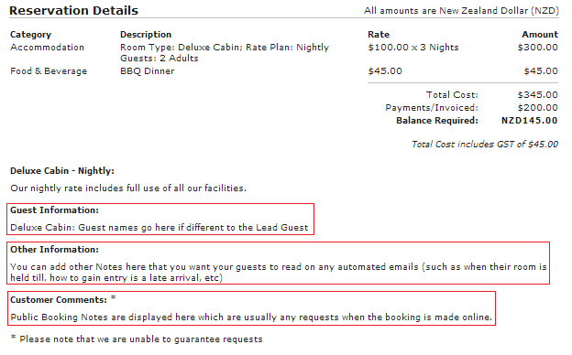572x355 pixels.
Task: Click the Description column header
Action: point(146,35)
